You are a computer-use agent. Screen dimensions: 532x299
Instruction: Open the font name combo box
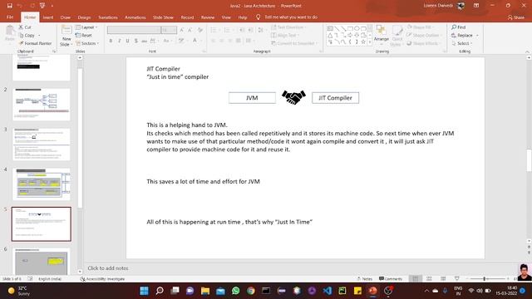134,30
